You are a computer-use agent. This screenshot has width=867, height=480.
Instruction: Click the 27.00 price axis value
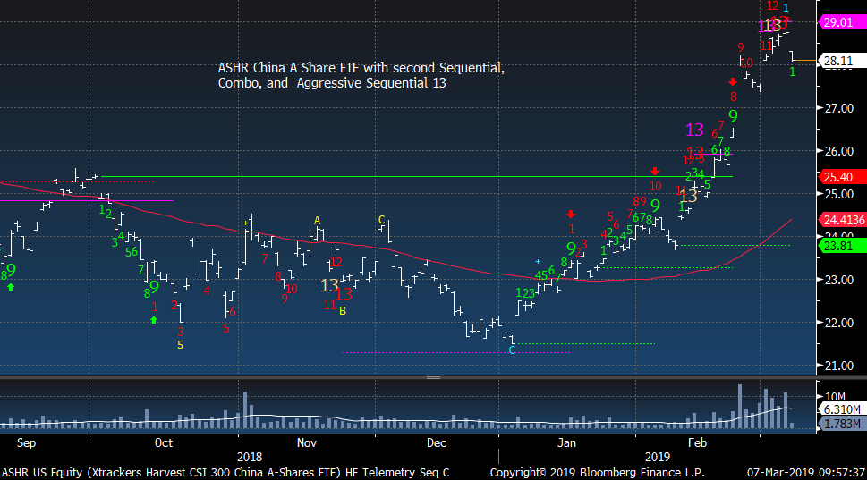click(839, 108)
